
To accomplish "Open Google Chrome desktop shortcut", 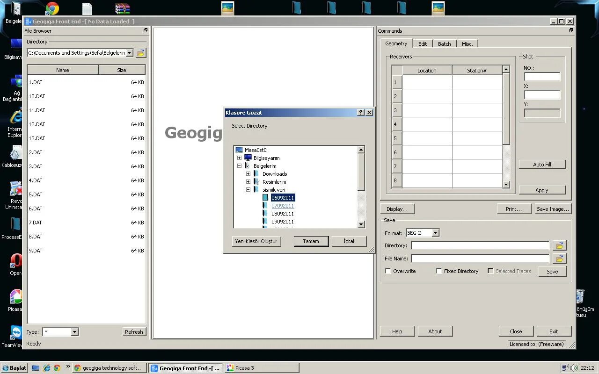I will point(52,8).
